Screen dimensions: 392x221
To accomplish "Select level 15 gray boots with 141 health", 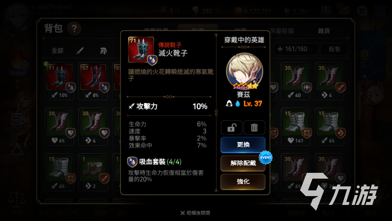I will (x=296, y=127).
